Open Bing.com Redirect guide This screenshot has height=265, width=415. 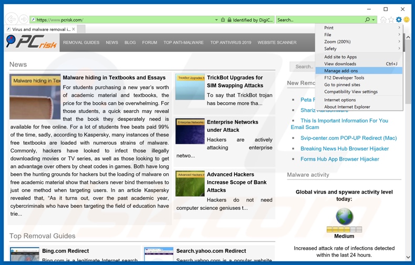[65, 251]
